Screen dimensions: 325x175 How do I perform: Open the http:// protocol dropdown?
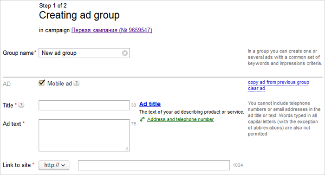tap(54, 165)
